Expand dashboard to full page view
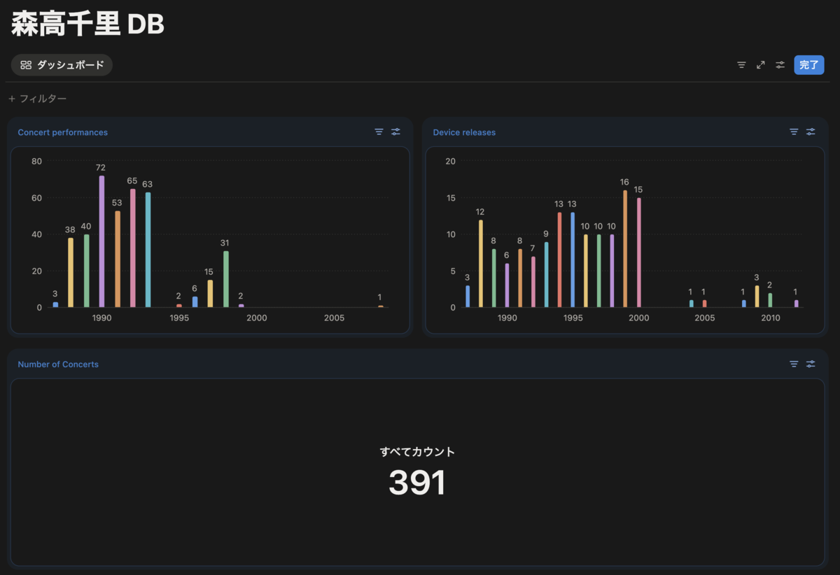 761,65
